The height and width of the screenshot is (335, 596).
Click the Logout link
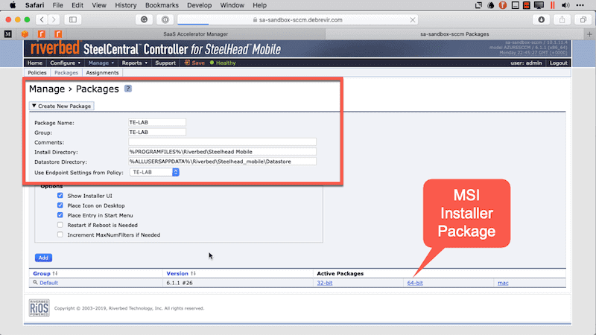coord(558,63)
